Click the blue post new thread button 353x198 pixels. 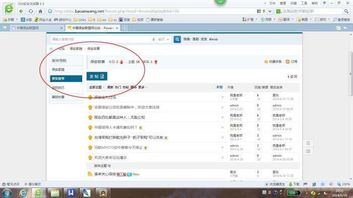pos(97,76)
